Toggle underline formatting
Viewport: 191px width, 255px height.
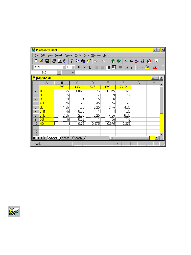(x=90, y=67)
